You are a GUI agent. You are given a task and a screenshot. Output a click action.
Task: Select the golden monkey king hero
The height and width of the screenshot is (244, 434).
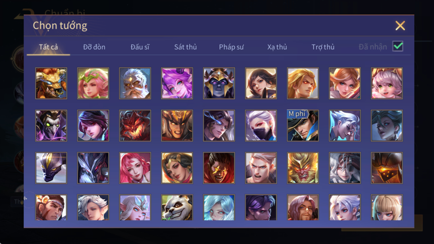[303, 168]
